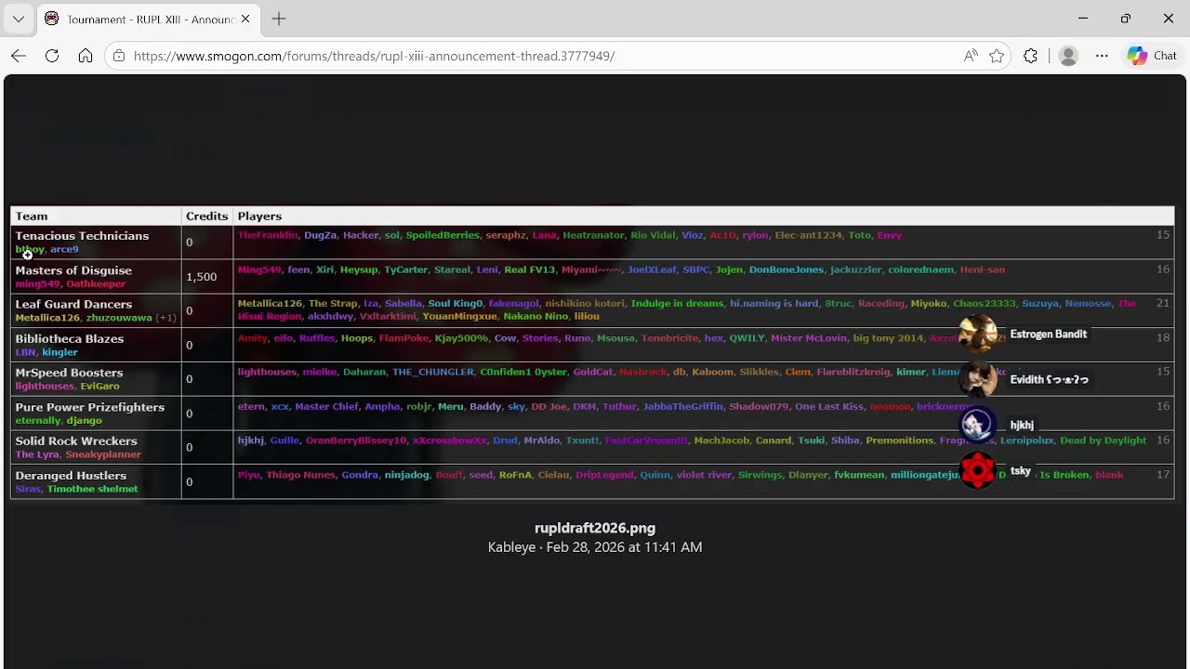Click player name Ming549 in players list
Screen dimensions: 1190x669
(x=259, y=269)
